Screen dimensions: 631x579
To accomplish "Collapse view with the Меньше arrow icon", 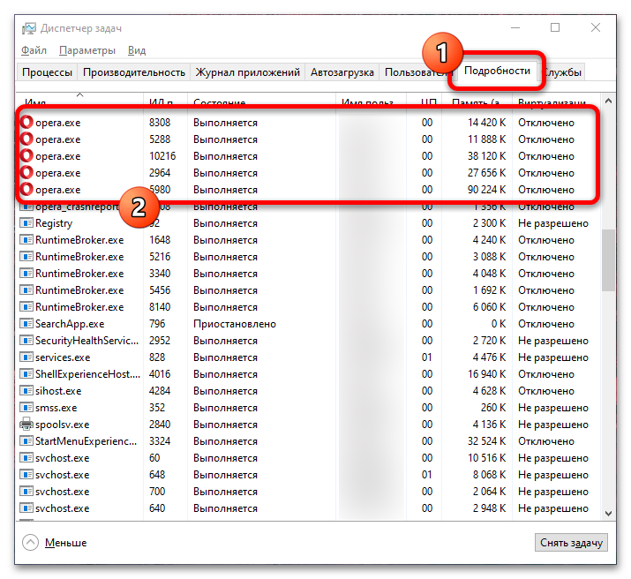I will [31, 543].
